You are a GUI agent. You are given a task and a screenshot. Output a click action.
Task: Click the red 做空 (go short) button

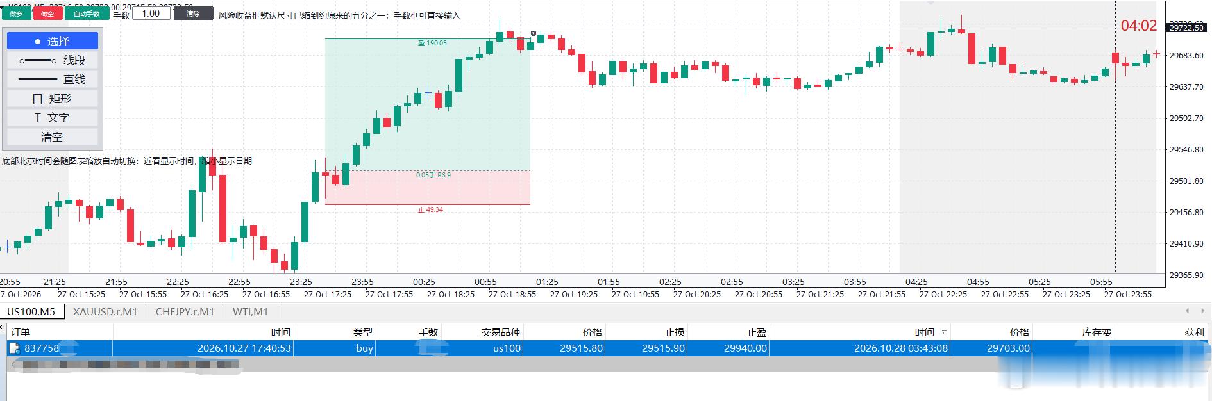pyautogui.click(x=47, y=13)
